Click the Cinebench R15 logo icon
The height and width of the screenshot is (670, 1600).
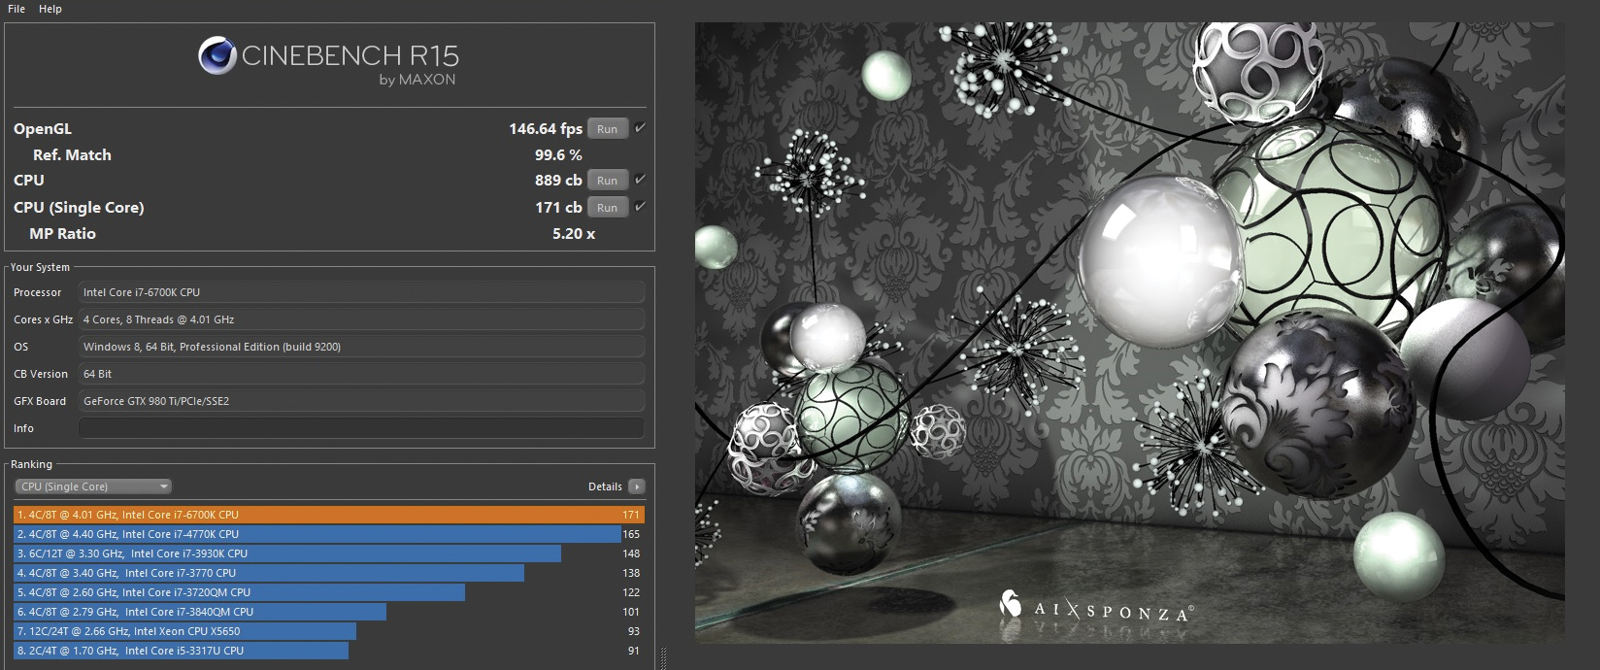point(217,55)
